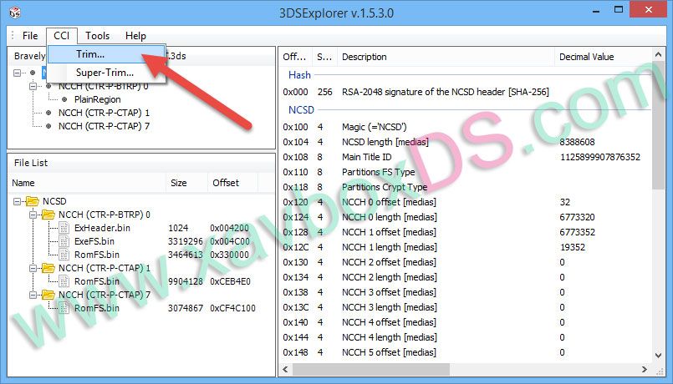Select PlainRegion node in upper tree
This screenshot has height=384, width=673.
pyautogui.click(x=98, y=99)
